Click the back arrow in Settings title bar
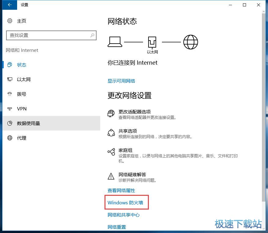Viewport: 268px width, 233px height. (x=10, y=5)
